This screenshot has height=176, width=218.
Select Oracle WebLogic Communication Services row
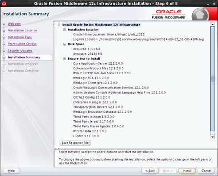click(111, 88)
